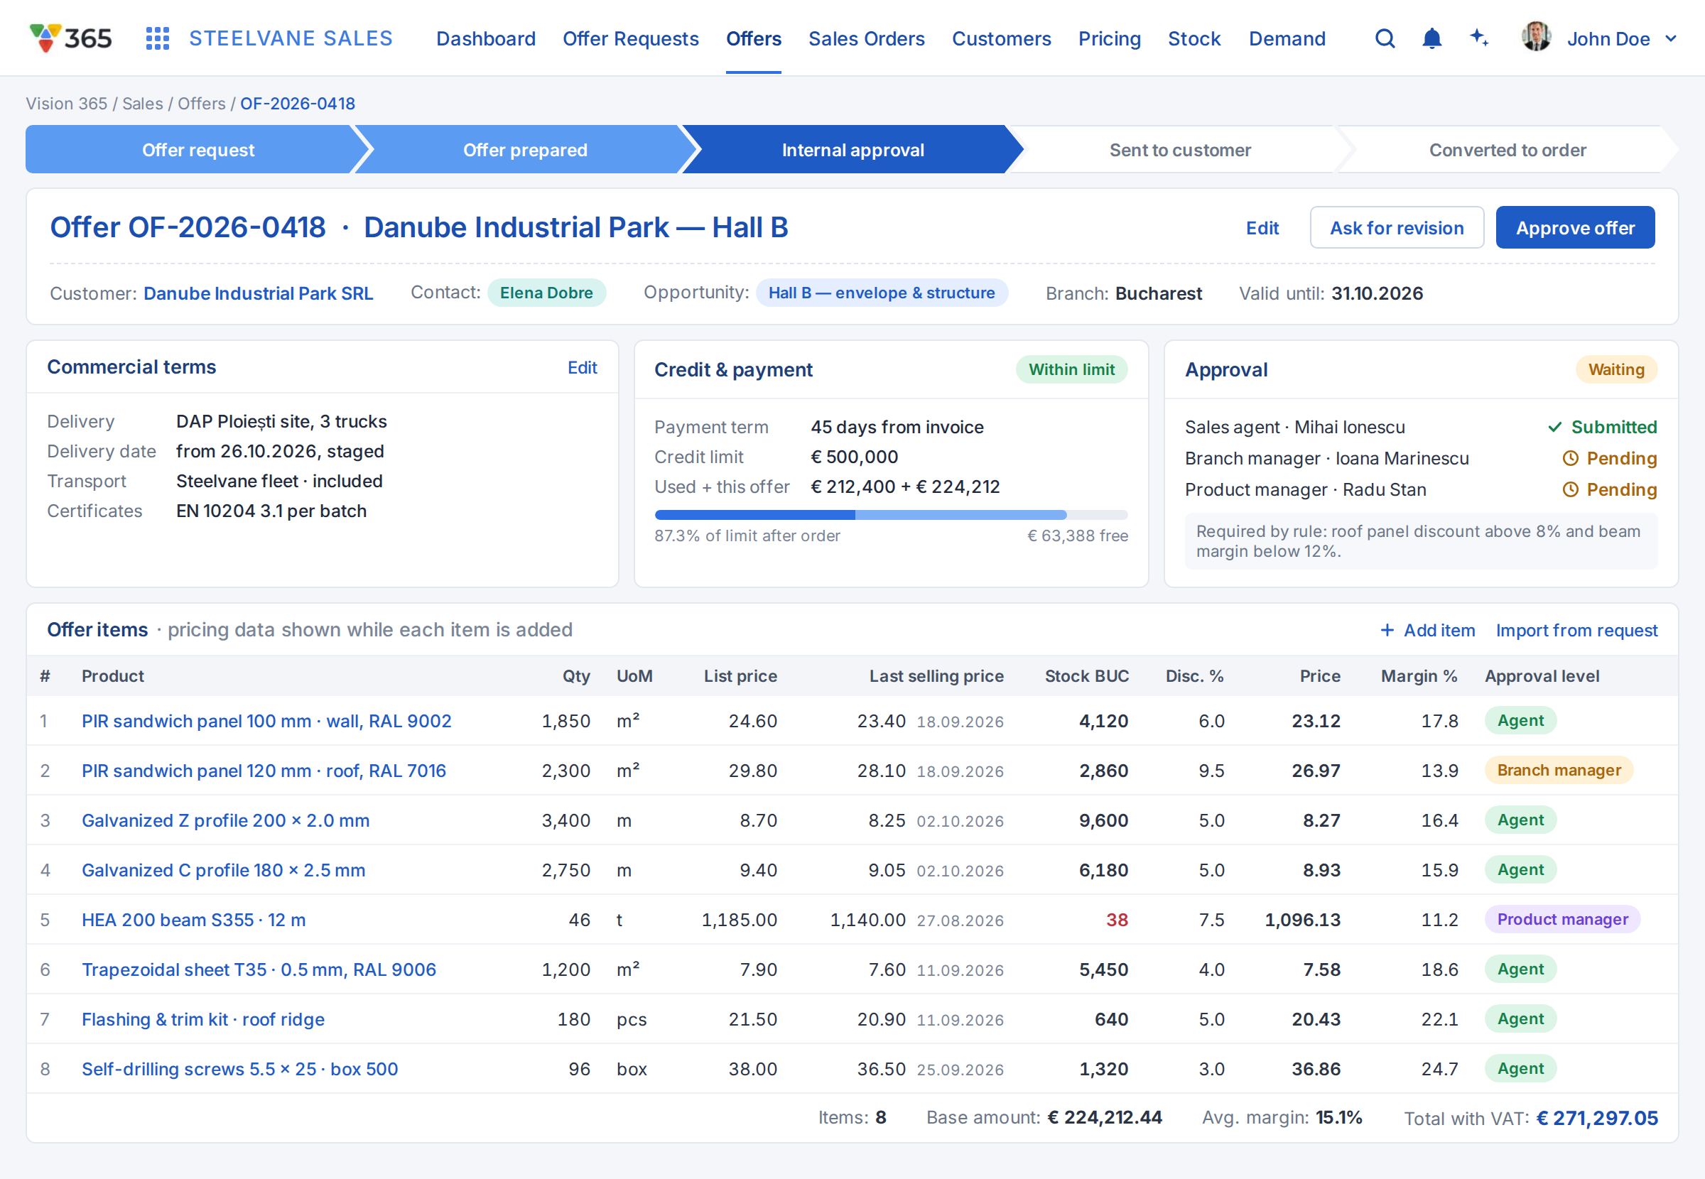Expand the John Doe user menu chevron
This screenshot has height=1179, width=1705.
(x=1671, y=38)
